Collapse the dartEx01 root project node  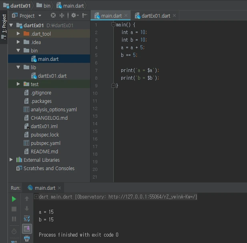click(x=11, y=25)
